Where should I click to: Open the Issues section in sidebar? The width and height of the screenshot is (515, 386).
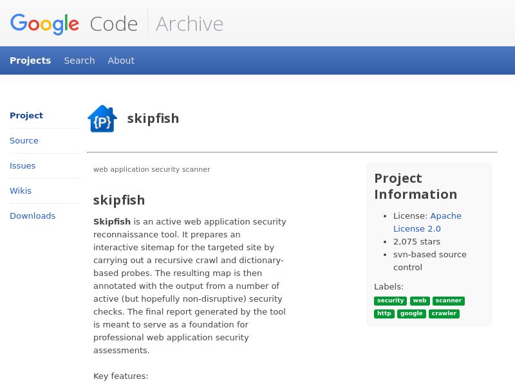pos(23,166)
